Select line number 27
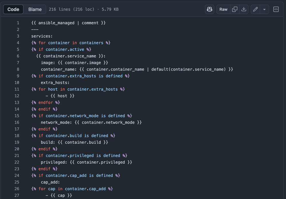Viewport: 286px width, 199px height. pos(17,195)
